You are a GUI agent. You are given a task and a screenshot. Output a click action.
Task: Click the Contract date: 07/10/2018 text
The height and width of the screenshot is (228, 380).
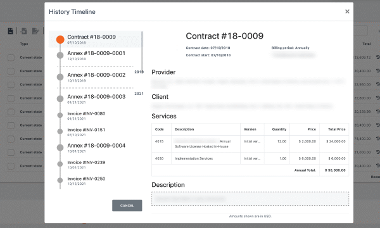click(208, 47)
